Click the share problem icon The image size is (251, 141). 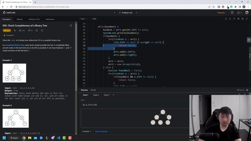42,31
